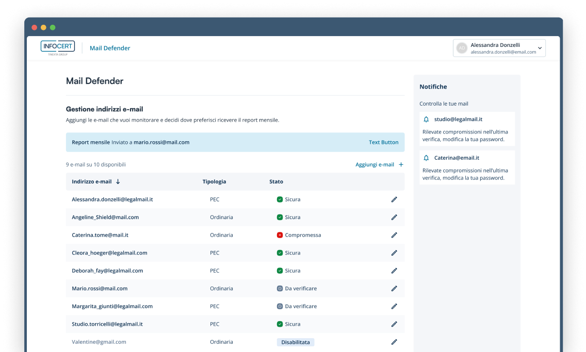Edit Mario.rossi@mail.com via pencil icon
586x352 pixels.
[x=394, y=289]
